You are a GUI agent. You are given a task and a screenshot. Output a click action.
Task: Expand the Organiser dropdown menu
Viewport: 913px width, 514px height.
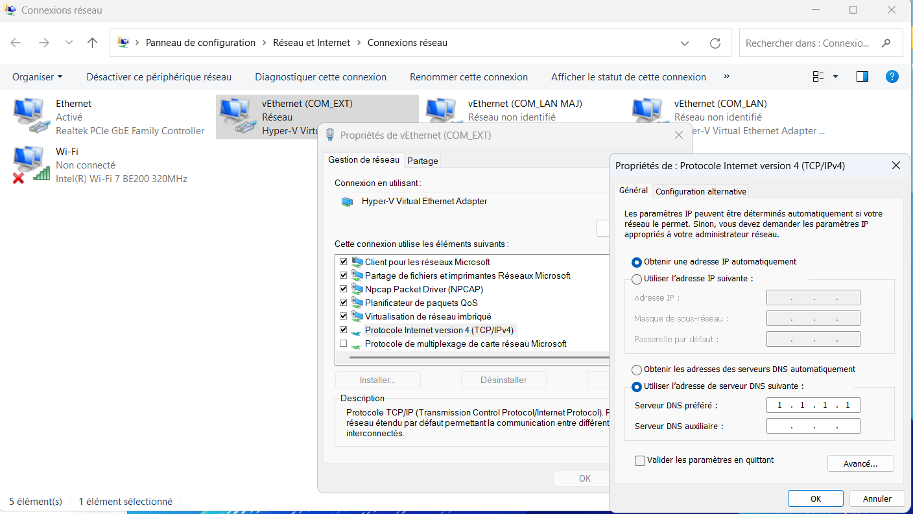[38, 77]
